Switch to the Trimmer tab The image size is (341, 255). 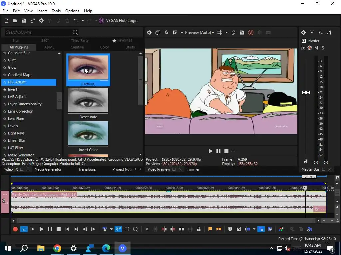click(x=193, y=170)
